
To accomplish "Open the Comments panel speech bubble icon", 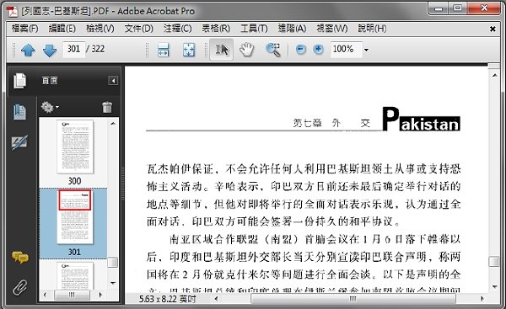I will pyautogui.click(x=20, y=258).
